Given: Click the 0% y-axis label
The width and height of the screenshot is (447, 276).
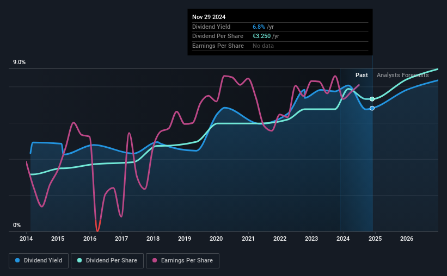Looking at the screenshot, I should 17,225.
